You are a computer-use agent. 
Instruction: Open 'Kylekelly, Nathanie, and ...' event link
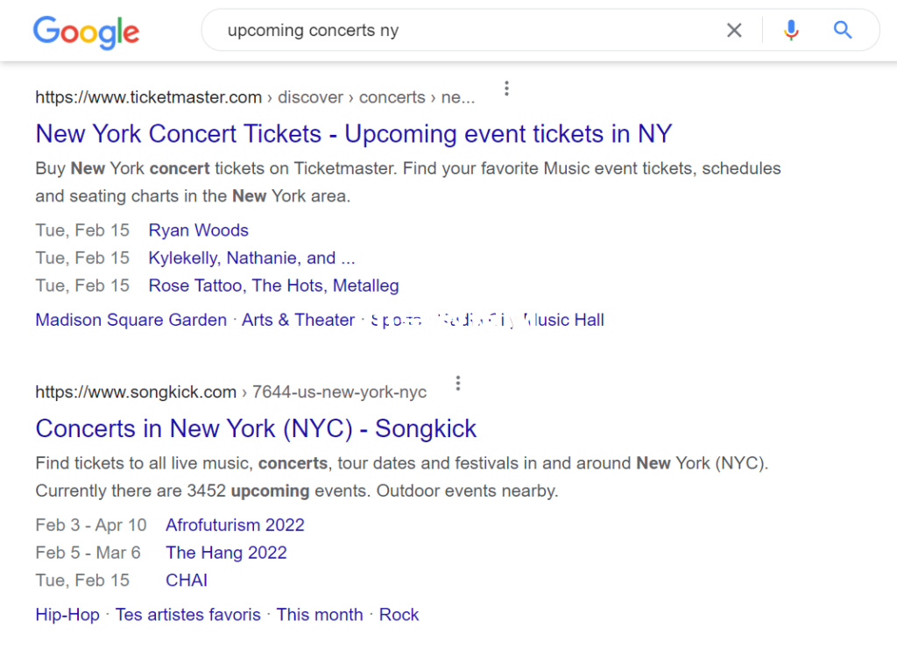click(x=251, y=257)
